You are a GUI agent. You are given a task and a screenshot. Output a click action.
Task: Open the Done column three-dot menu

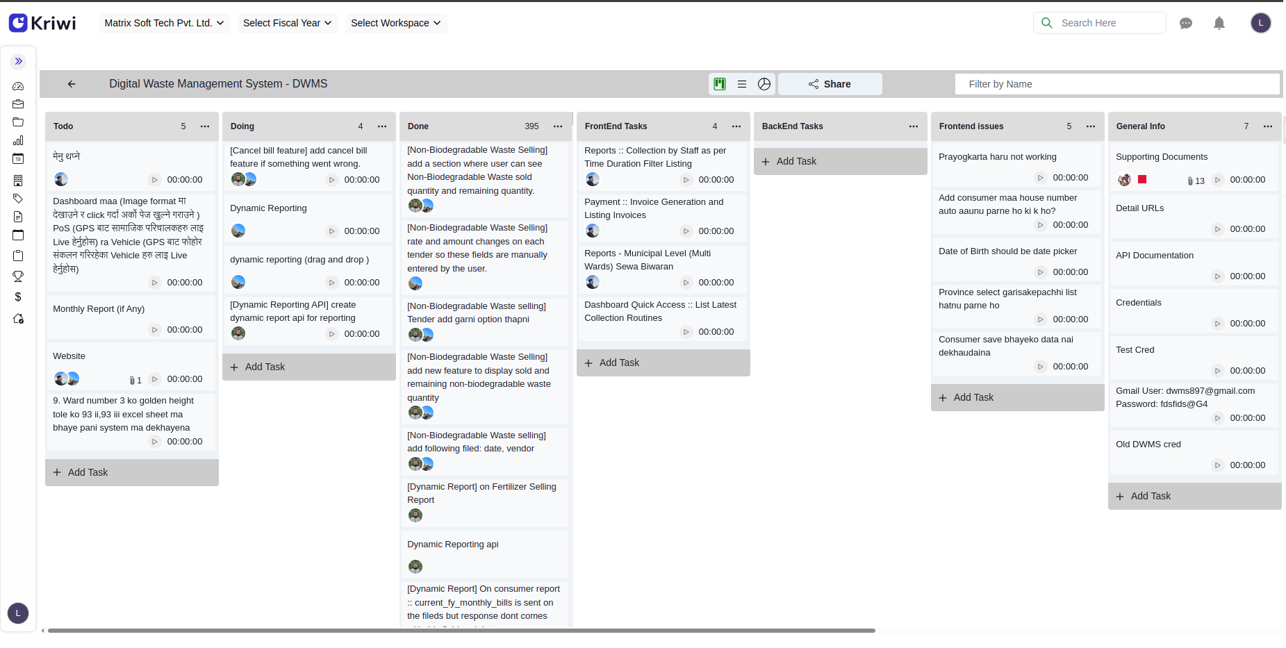pos(558,126)
